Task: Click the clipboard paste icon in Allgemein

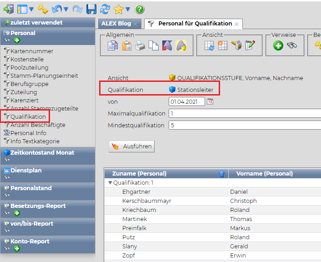Action: [x=126, y=45]
